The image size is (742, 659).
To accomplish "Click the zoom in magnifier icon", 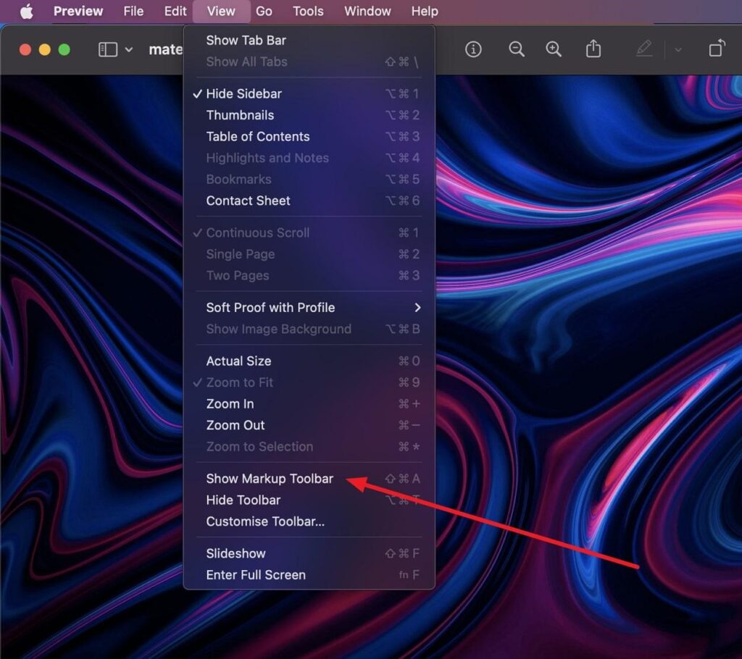I will point(554,49).
